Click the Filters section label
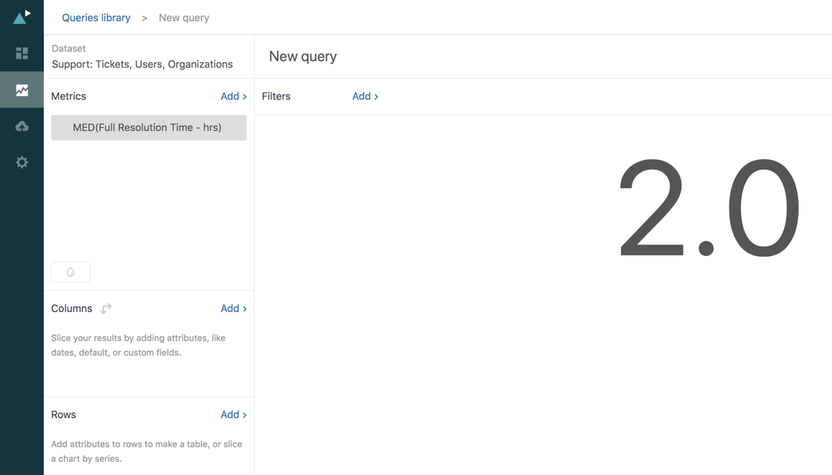This screenshot has width=832, height=475. coord(276,96)
